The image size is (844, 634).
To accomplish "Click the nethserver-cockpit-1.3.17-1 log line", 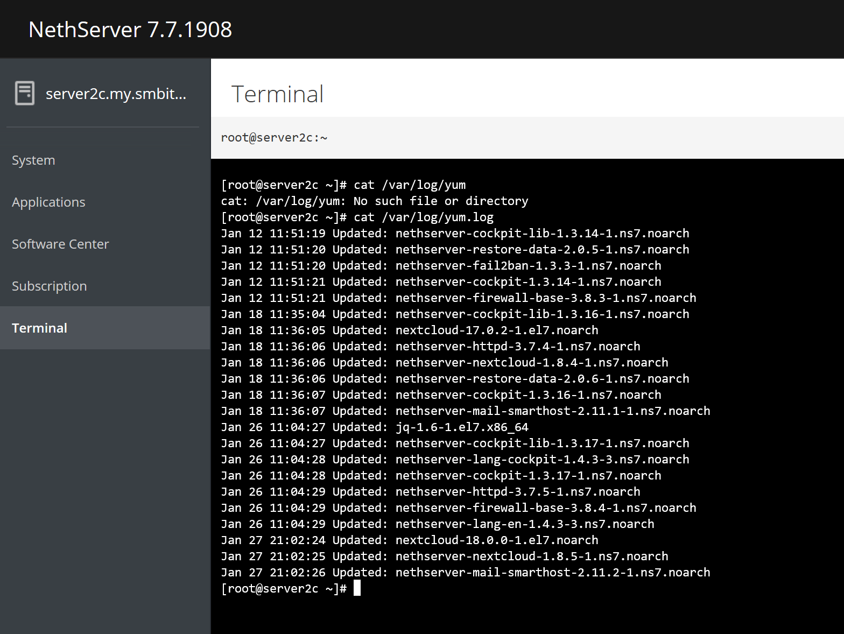I will point(441,475).
